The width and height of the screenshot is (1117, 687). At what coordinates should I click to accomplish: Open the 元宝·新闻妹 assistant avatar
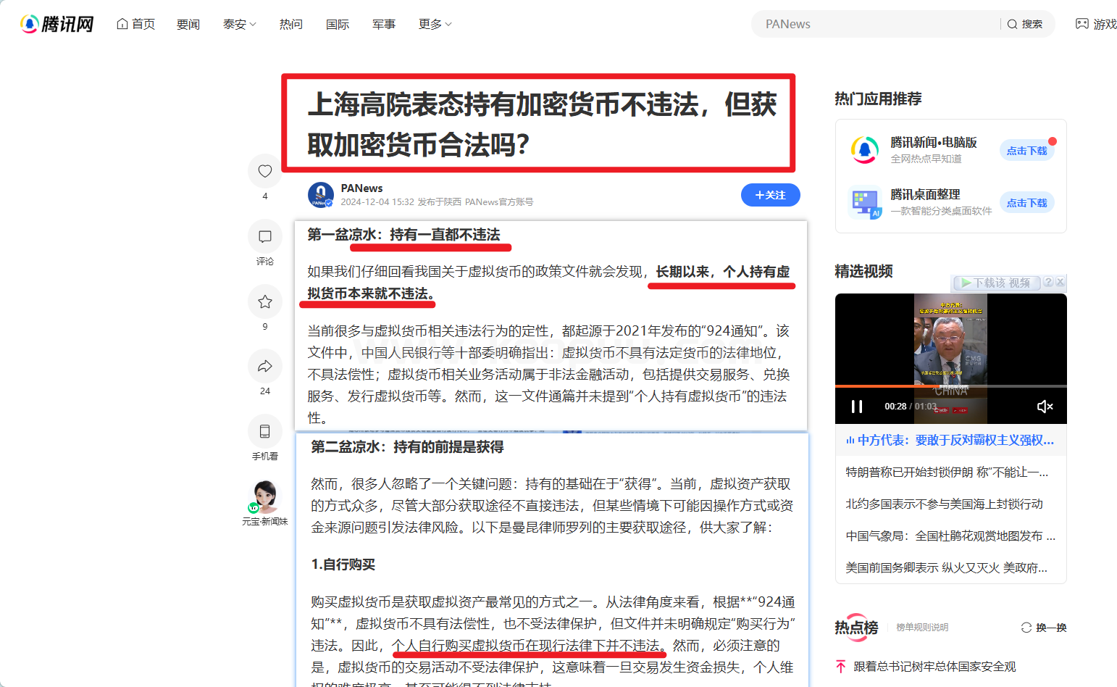point(265,497)
